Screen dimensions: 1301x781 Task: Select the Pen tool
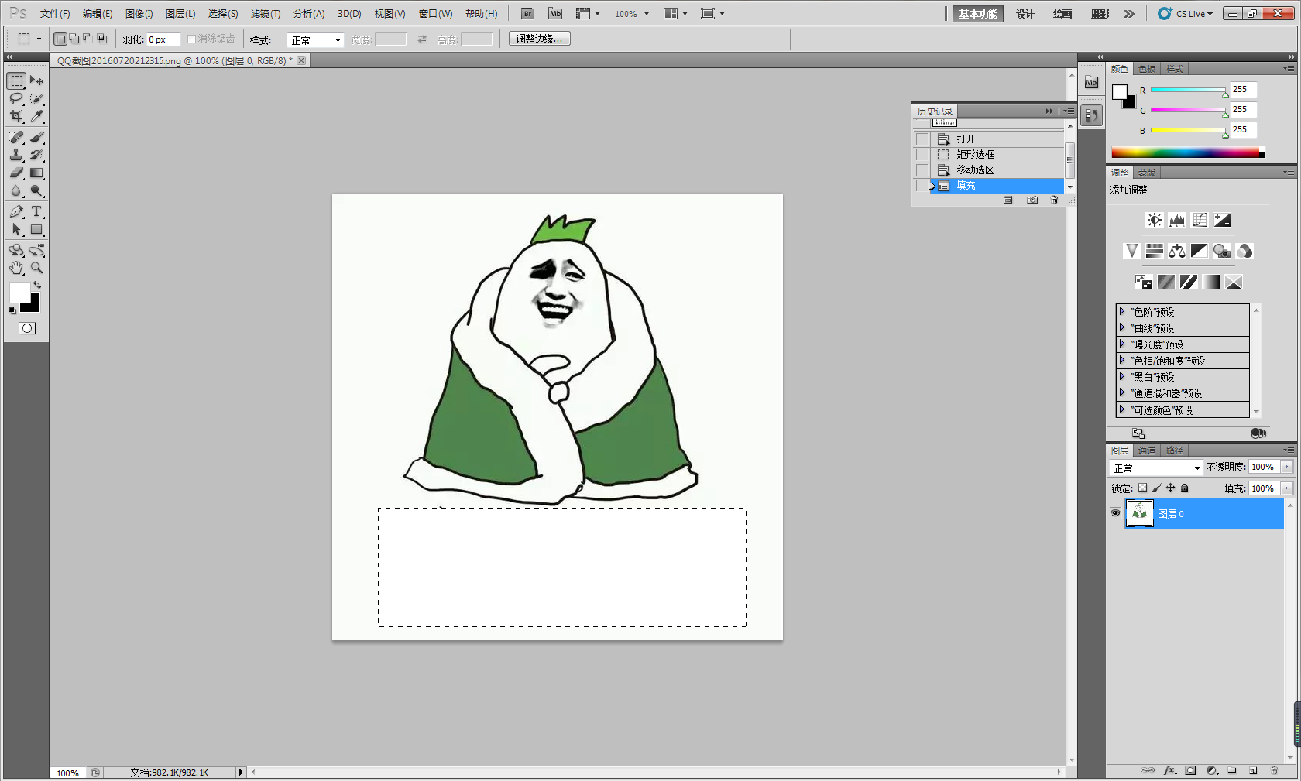[16, 211]
